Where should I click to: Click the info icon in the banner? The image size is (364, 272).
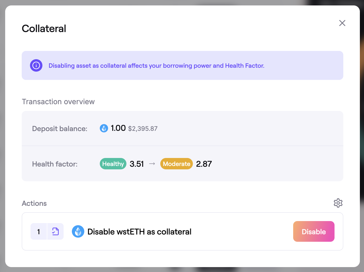coord(36,65)
